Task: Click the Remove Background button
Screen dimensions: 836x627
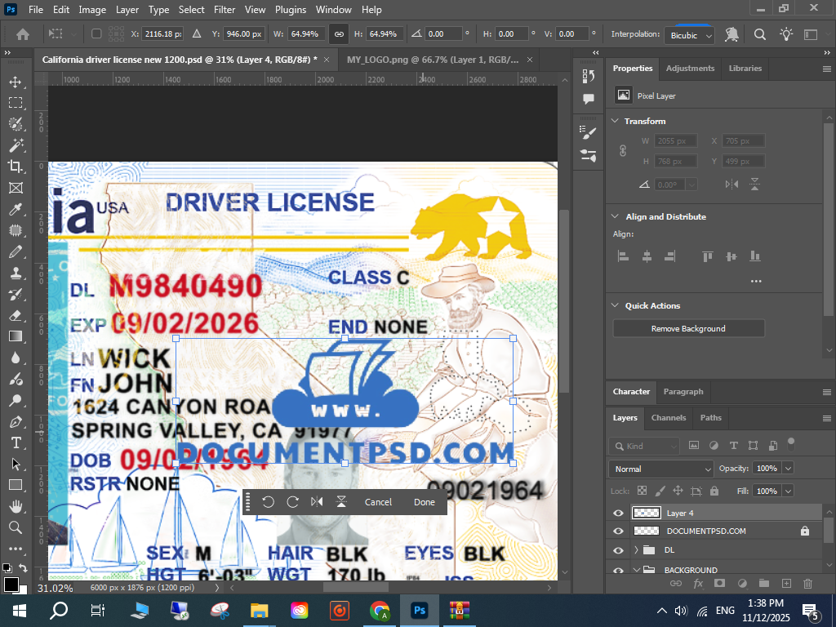Action: coord(688,328)
